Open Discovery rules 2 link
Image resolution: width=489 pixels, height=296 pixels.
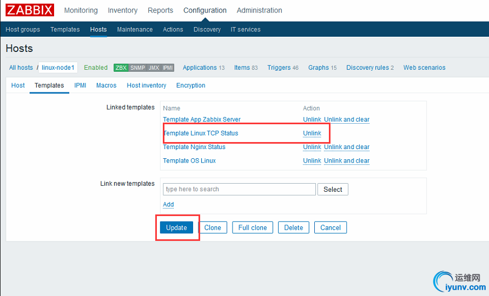(x=370, y=68)
